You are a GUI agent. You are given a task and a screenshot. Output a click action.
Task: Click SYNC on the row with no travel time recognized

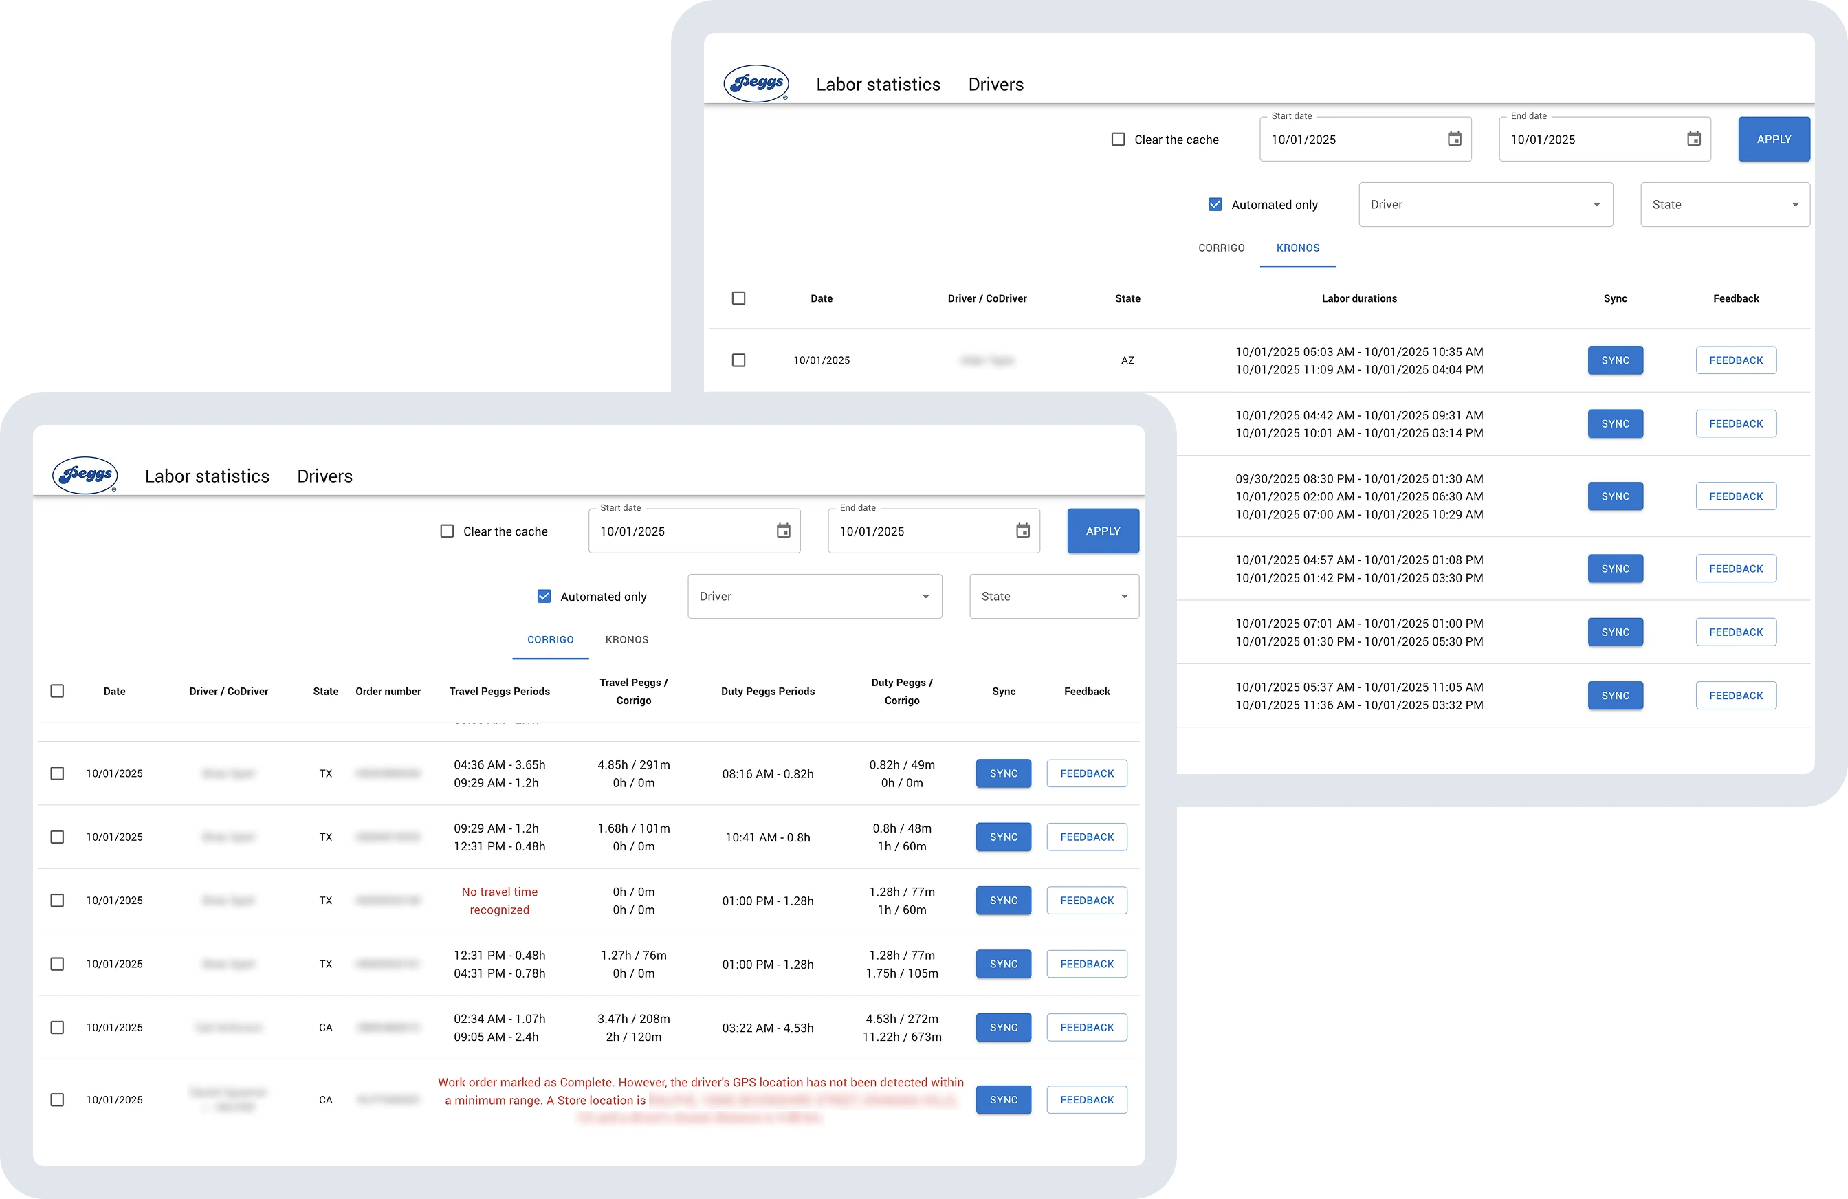pos(1003,900)
